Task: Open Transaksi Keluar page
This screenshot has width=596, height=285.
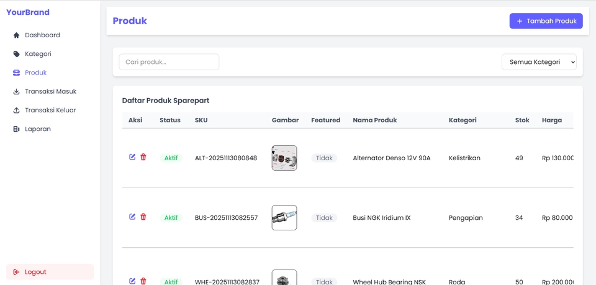Action: (x=50, y=110)
